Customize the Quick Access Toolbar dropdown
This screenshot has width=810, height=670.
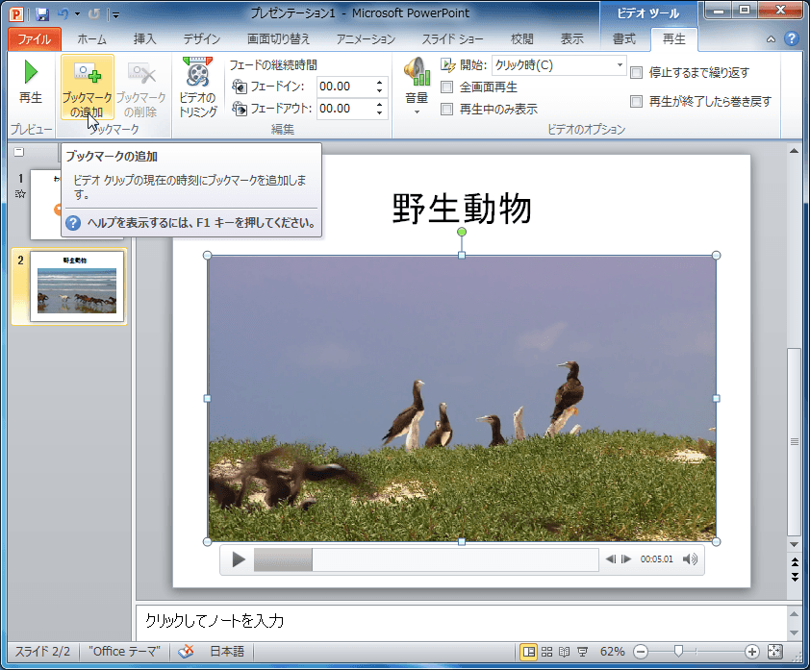click(x=116, y=15)
